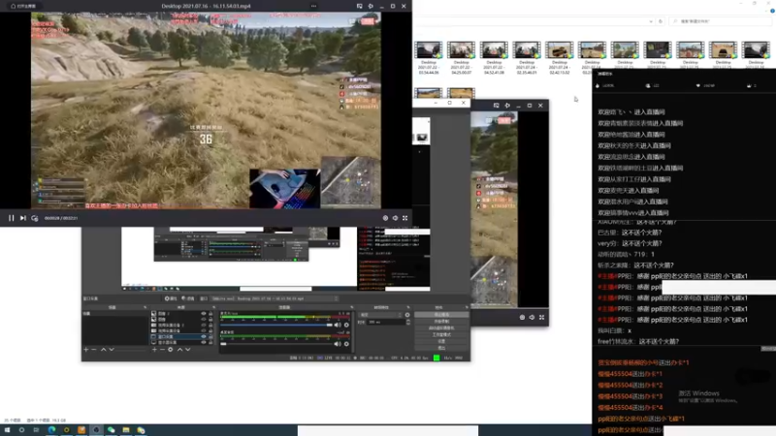Add a new source in OBS
Image resolution: width=776 pixels, height=436 pixels.
coord(154,350)
